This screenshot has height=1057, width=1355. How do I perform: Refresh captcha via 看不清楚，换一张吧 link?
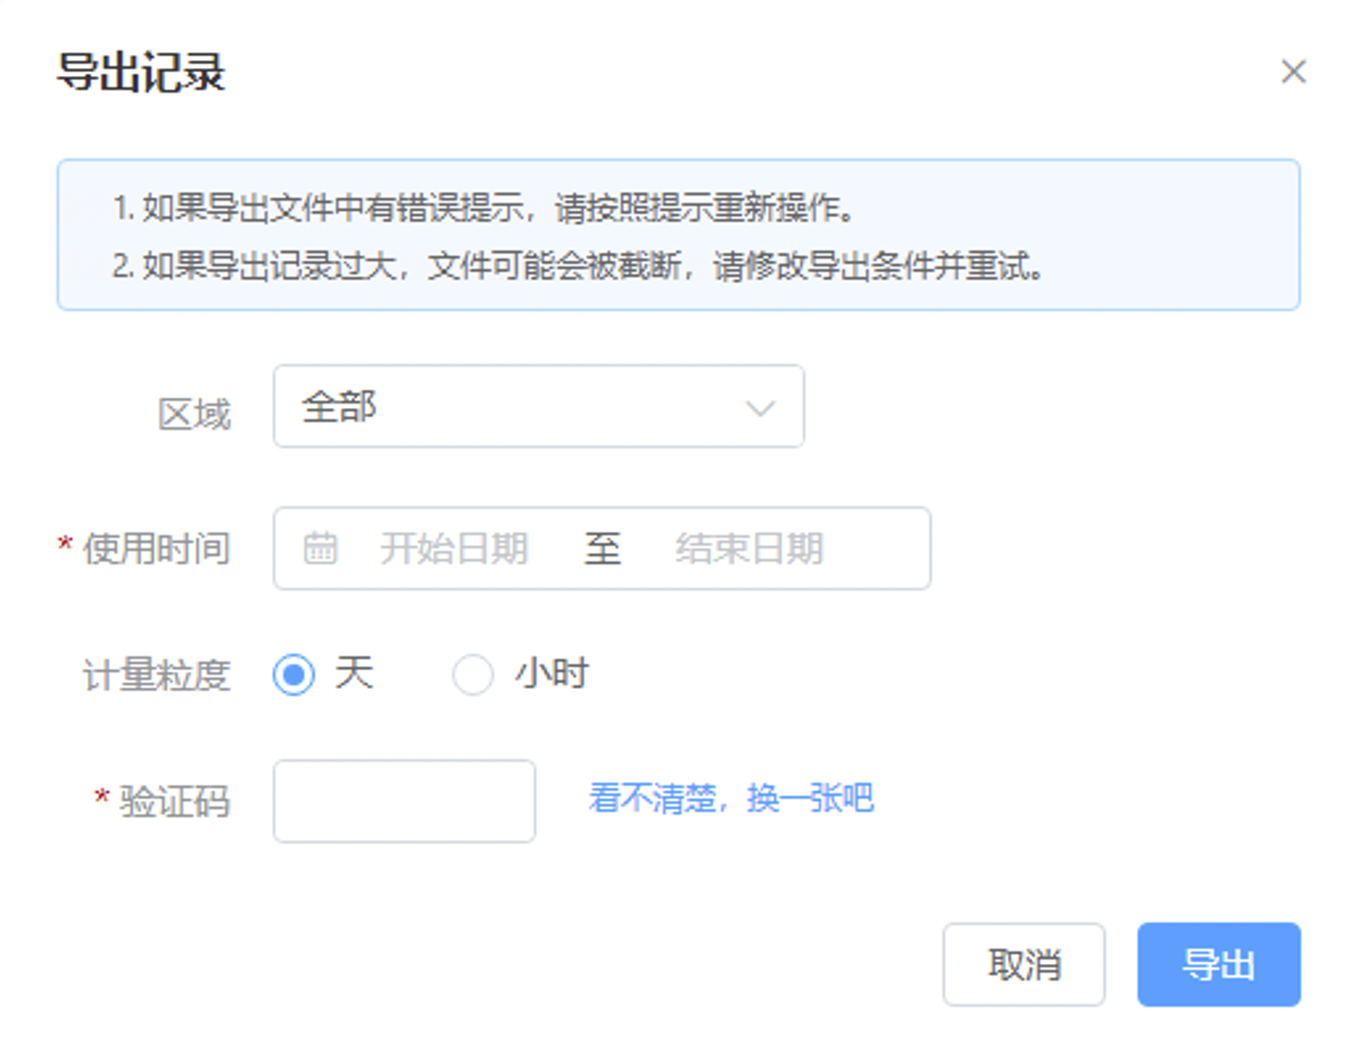(731, 799)
